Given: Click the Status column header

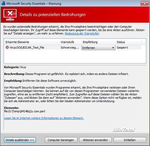Looking at the screenshot, I should [x=129, y=42].
